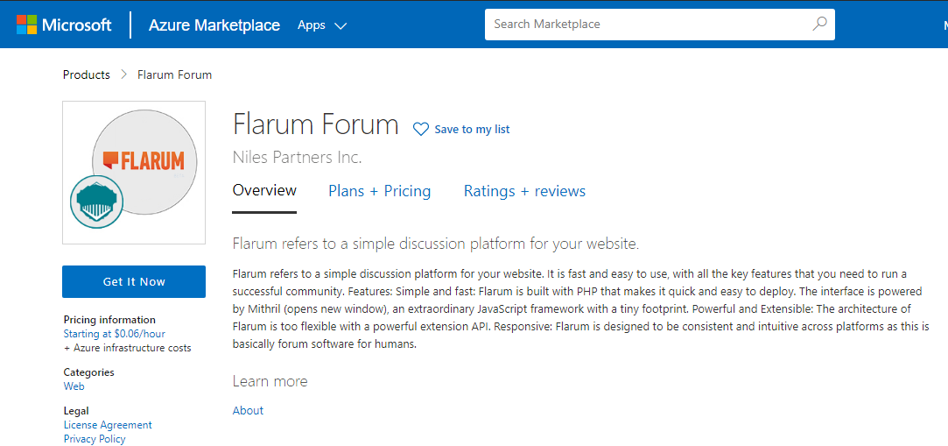The height and width of the screenshot is (446, 948).
Task: Click the chevron arrow next to Apps
Action: 341,26
